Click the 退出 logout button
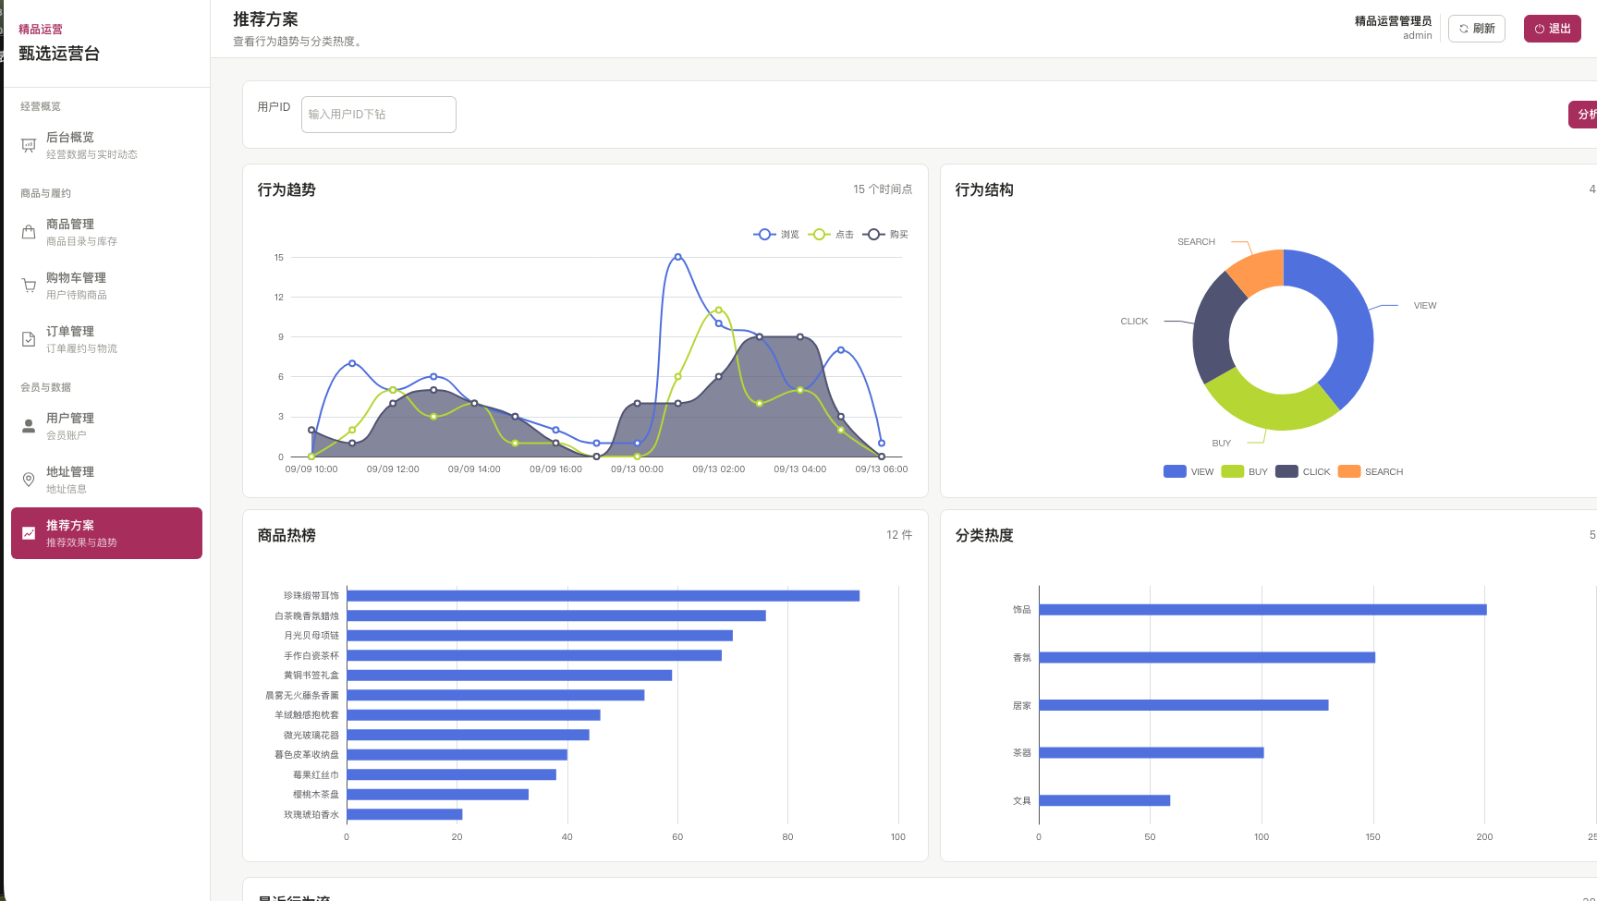 (x=1553, y=29)
